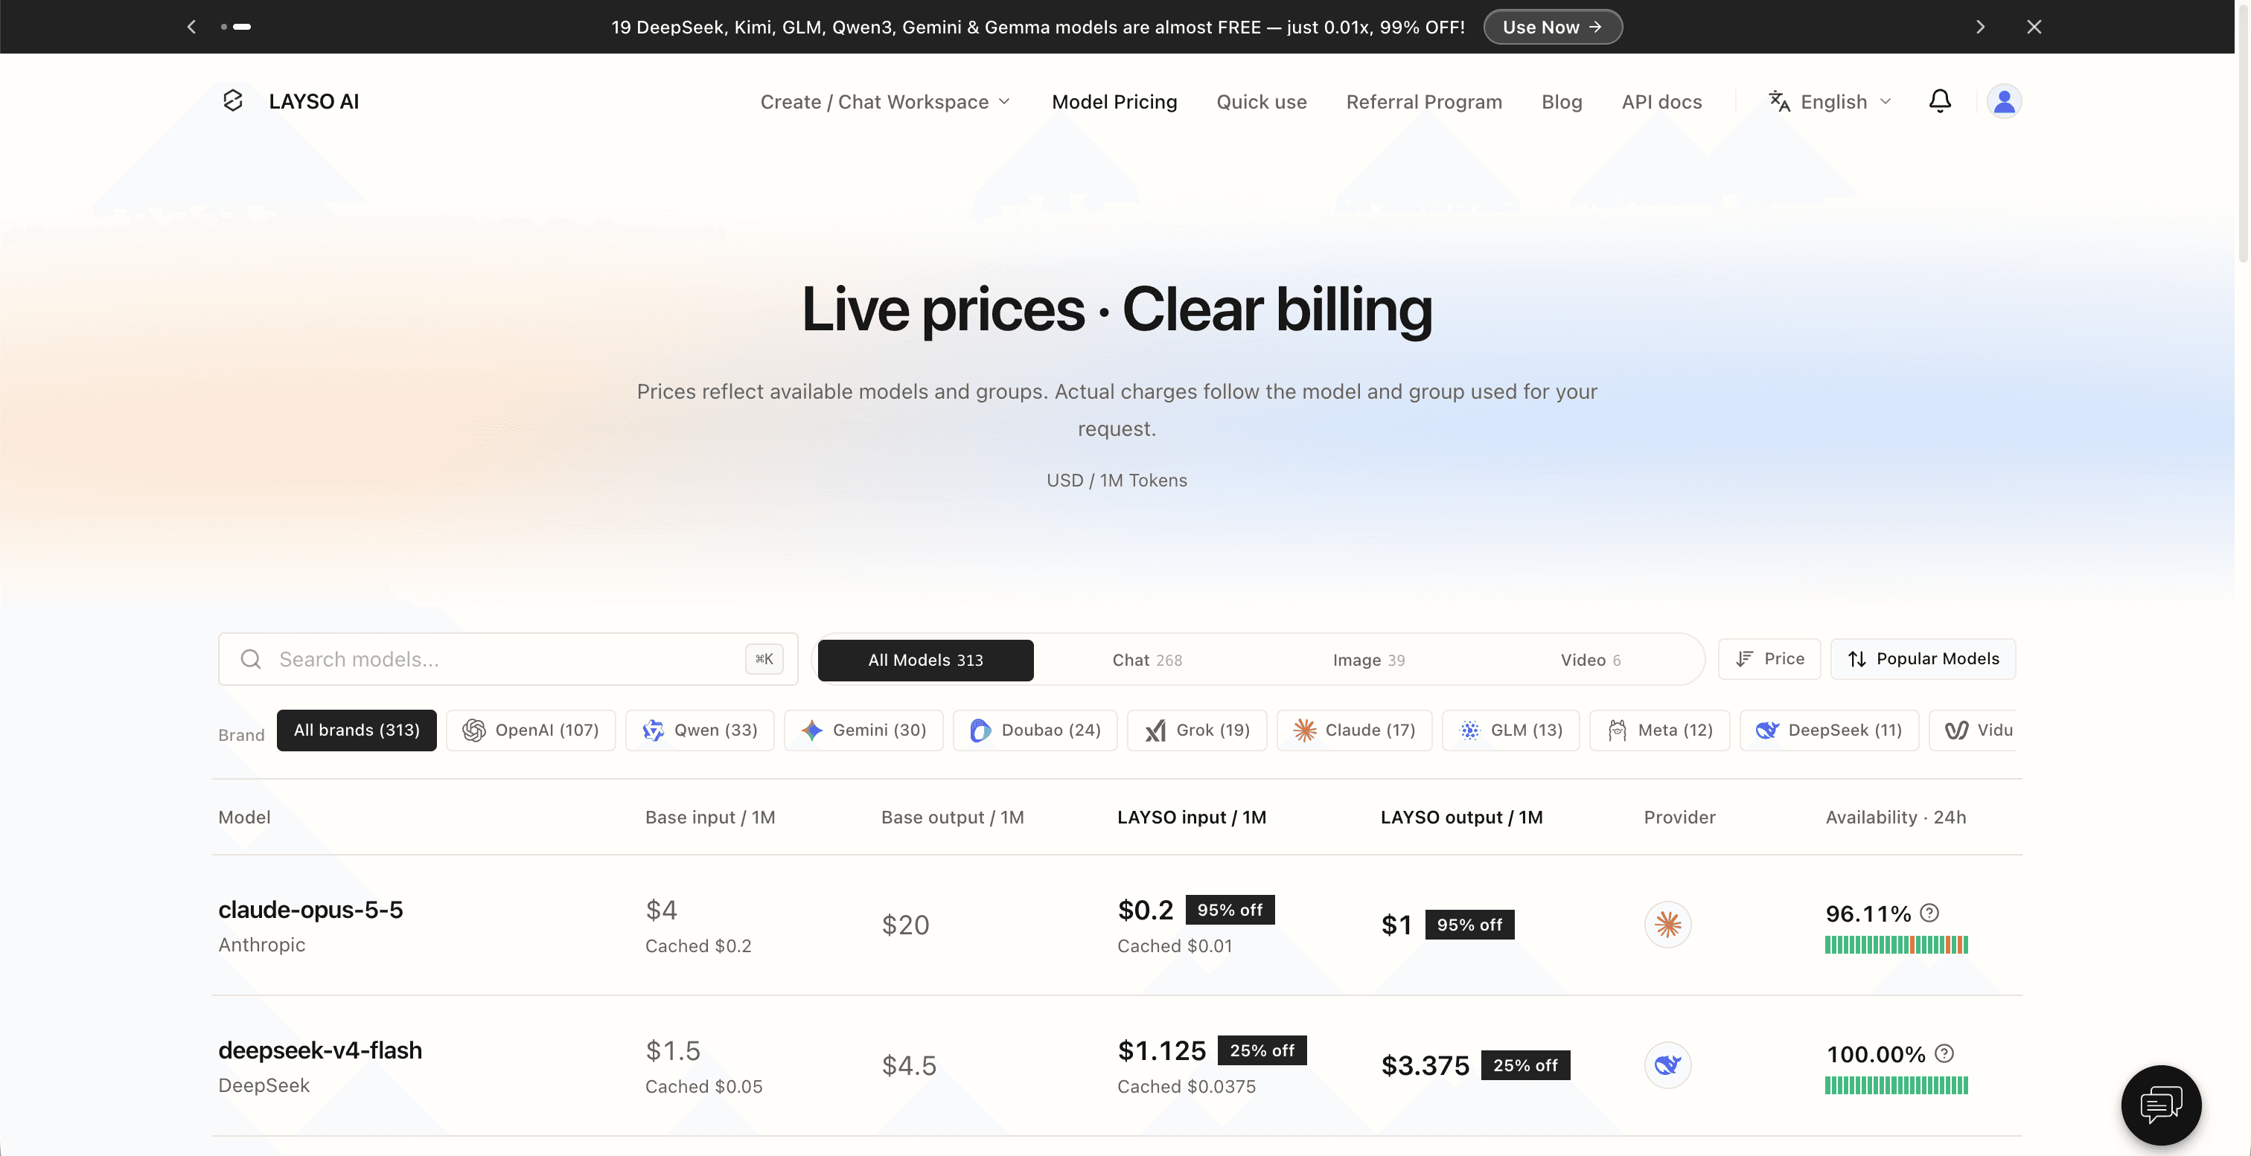Expand Create / Chat Workspace menu
The image size is (2251, 1156).
click(x=885, y=102)
